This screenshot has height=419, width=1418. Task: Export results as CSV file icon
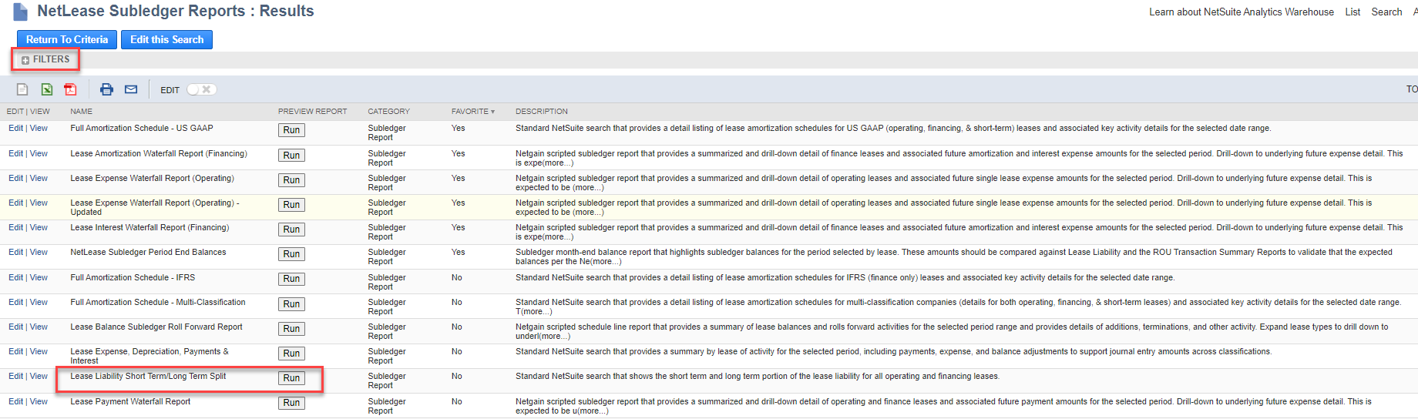click(22, 89)
